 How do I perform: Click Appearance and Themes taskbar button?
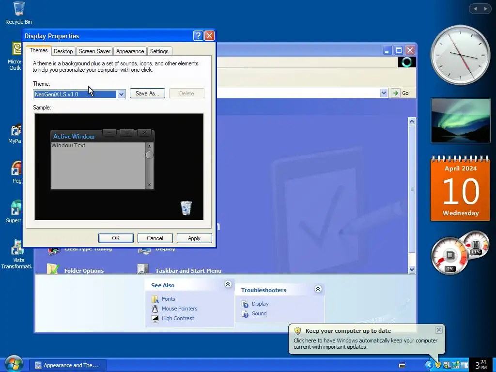point(68,365)
